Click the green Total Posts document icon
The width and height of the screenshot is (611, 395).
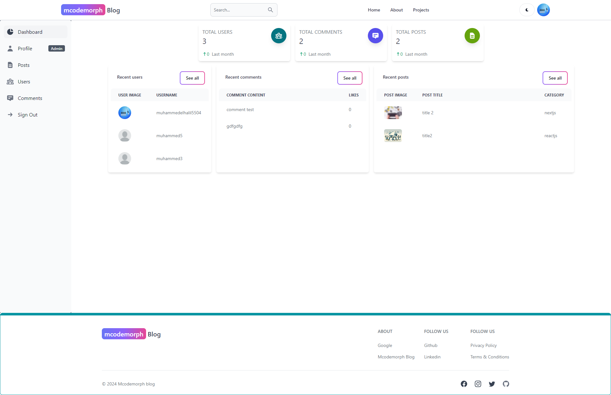click(472, 36)
